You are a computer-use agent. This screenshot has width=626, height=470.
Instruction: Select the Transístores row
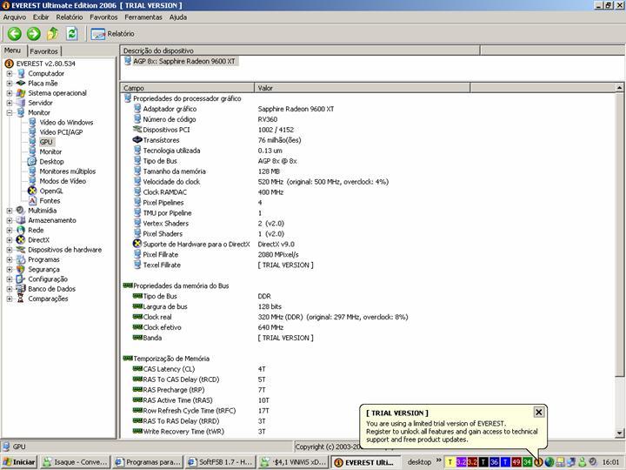click(x=161, y=140)
